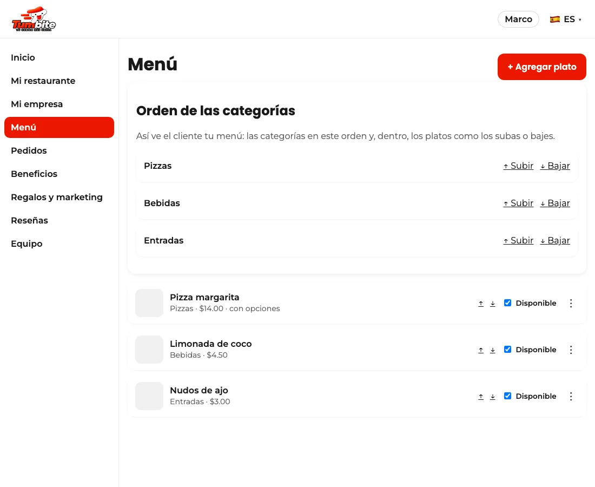
Task: Click Nudos de ajo image placeholder
Action: [x=149, y=396]
